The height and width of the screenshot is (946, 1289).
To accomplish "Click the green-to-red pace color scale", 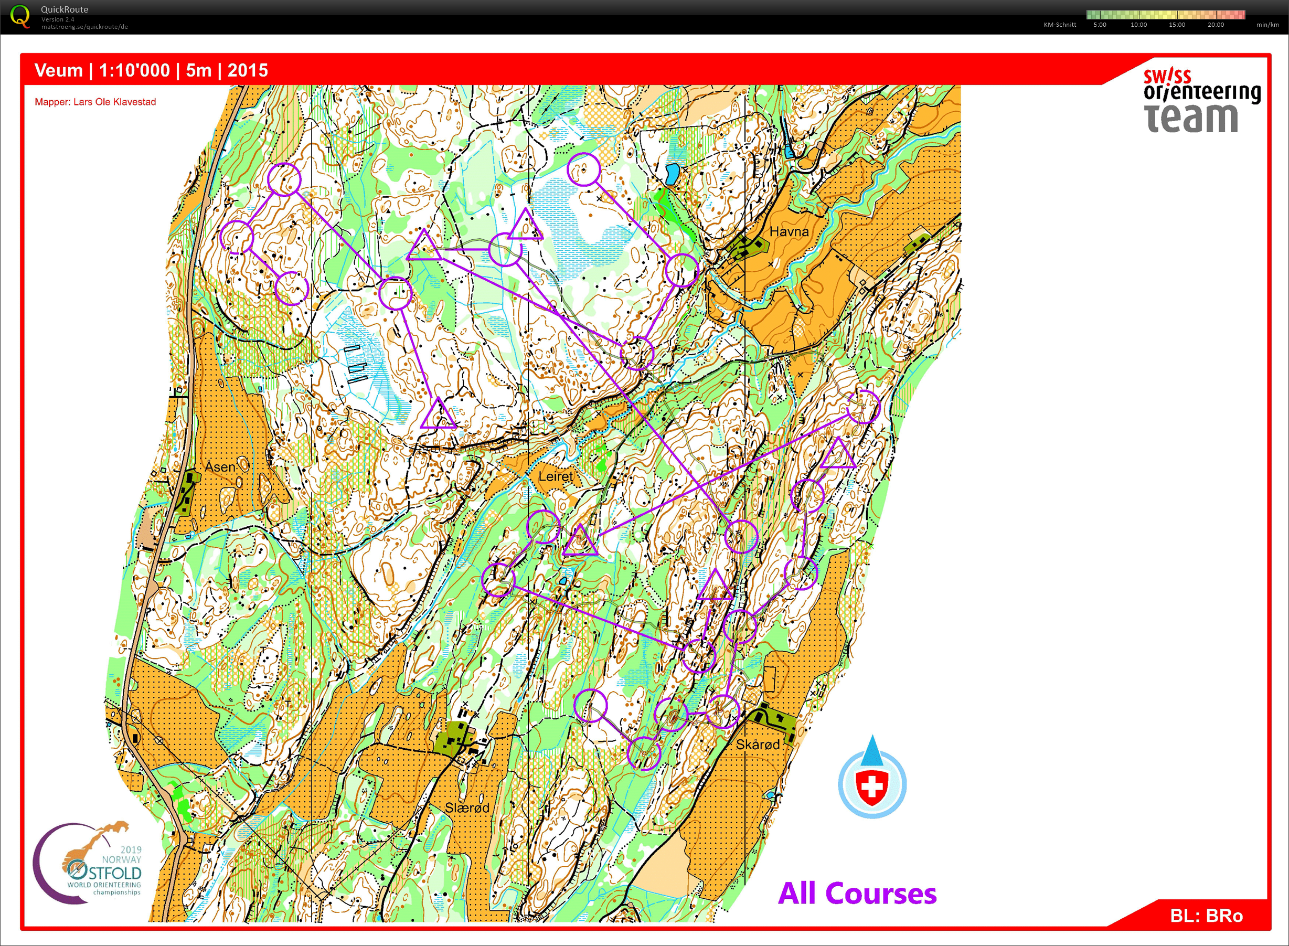I will 1165,14.
